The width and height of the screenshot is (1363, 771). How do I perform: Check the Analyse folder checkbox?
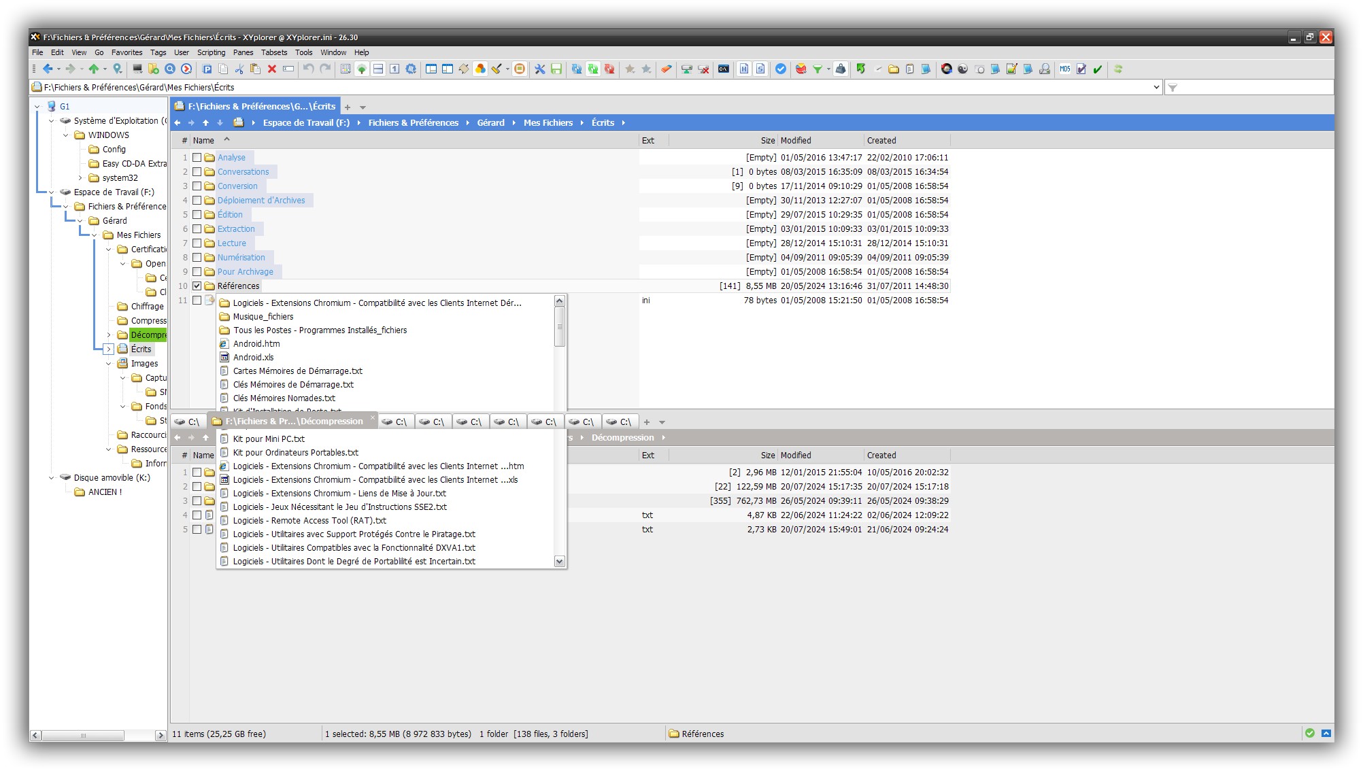pos(197,158)
